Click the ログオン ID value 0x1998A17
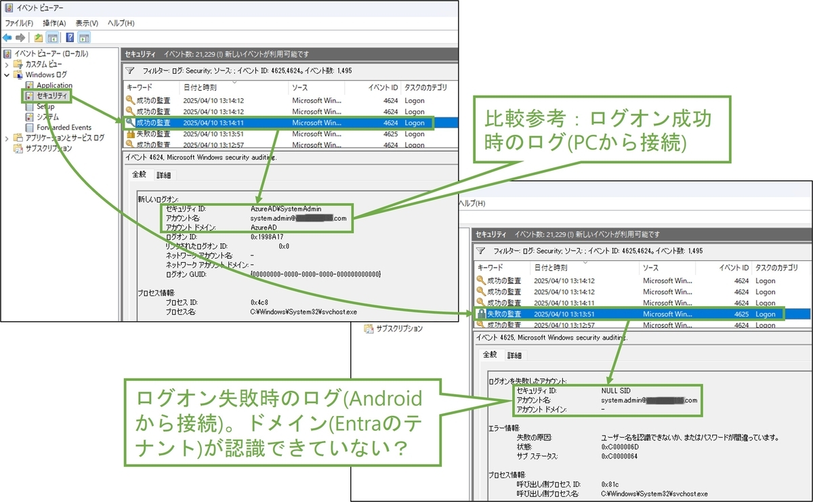This screenshot has height=502, width=813. click(267, 237)
